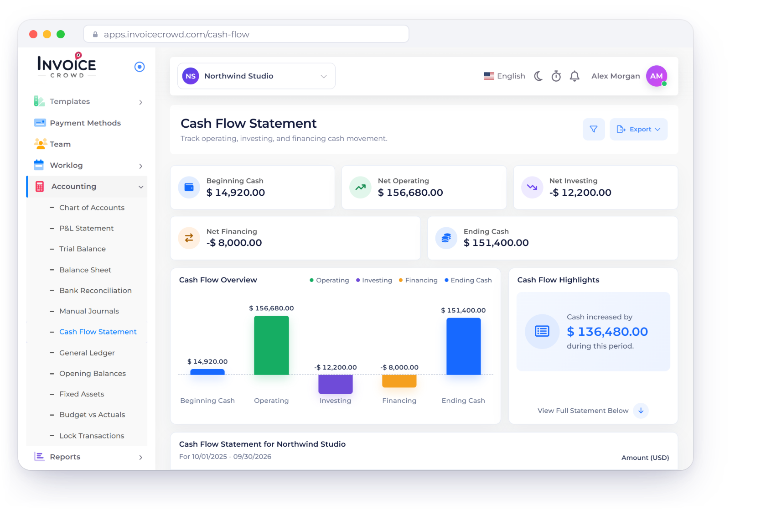Click the NS company avatar
Screen dimensions: 766x511
coord(191,76)
